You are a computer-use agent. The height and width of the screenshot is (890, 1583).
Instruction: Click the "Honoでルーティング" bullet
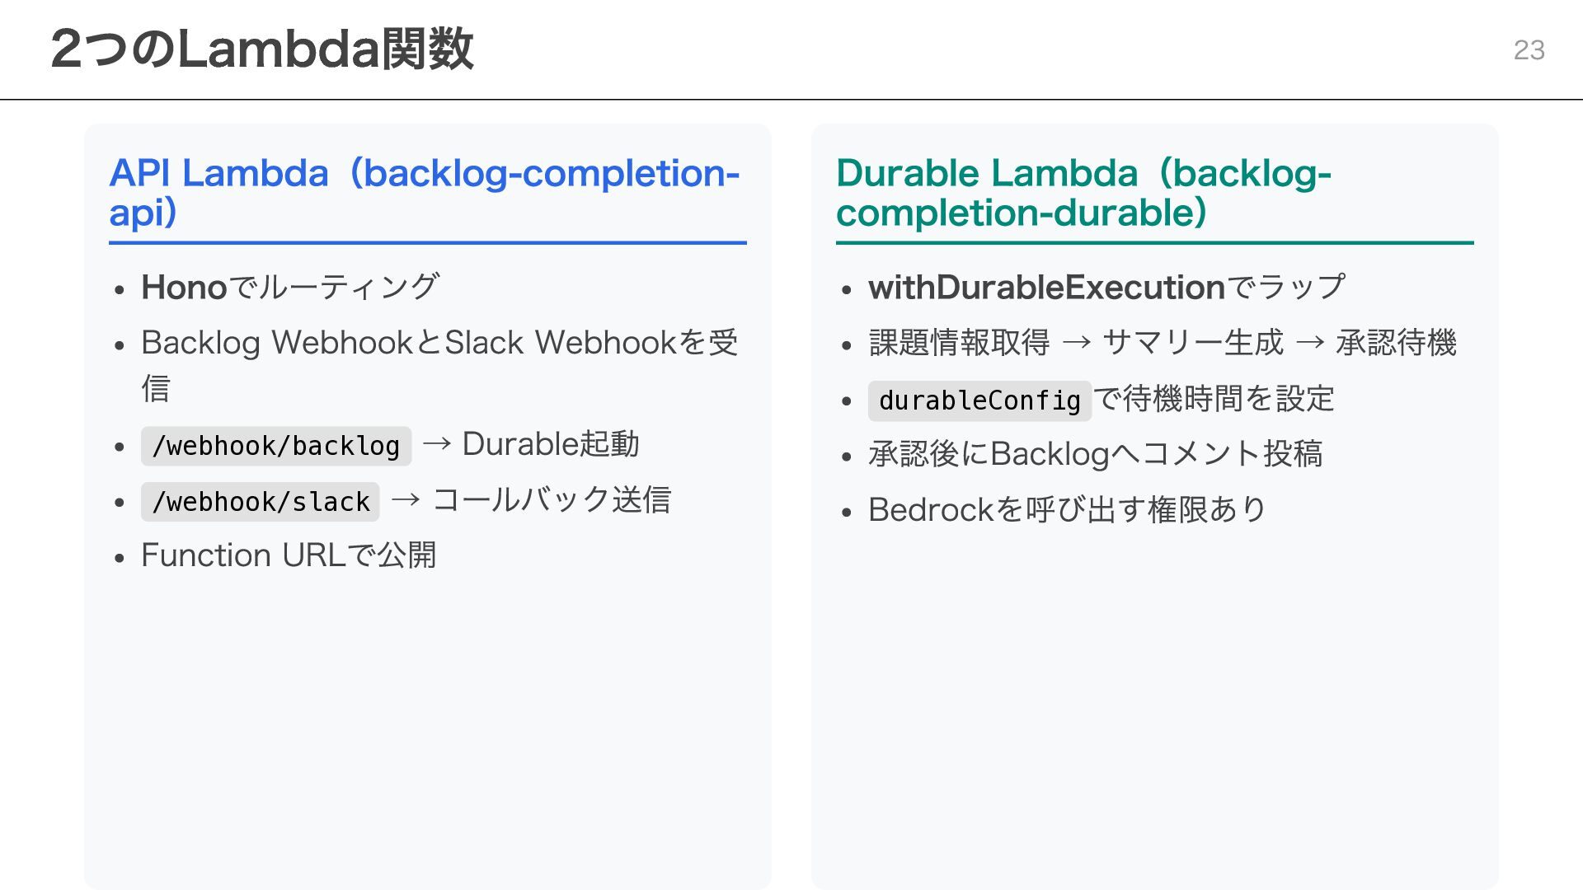tap(290, 288)
